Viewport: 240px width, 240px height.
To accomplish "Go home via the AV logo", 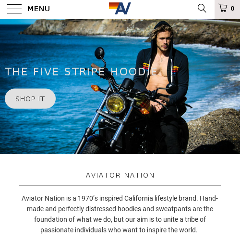I will click(x=120, y=9).
